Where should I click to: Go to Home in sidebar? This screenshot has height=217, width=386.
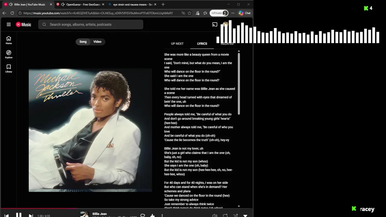(9, 40)
